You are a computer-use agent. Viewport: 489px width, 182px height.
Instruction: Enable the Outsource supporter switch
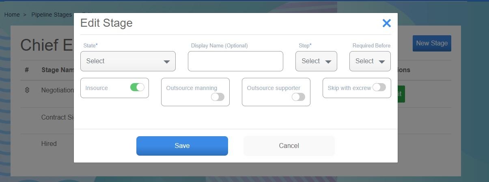(298, 97)
